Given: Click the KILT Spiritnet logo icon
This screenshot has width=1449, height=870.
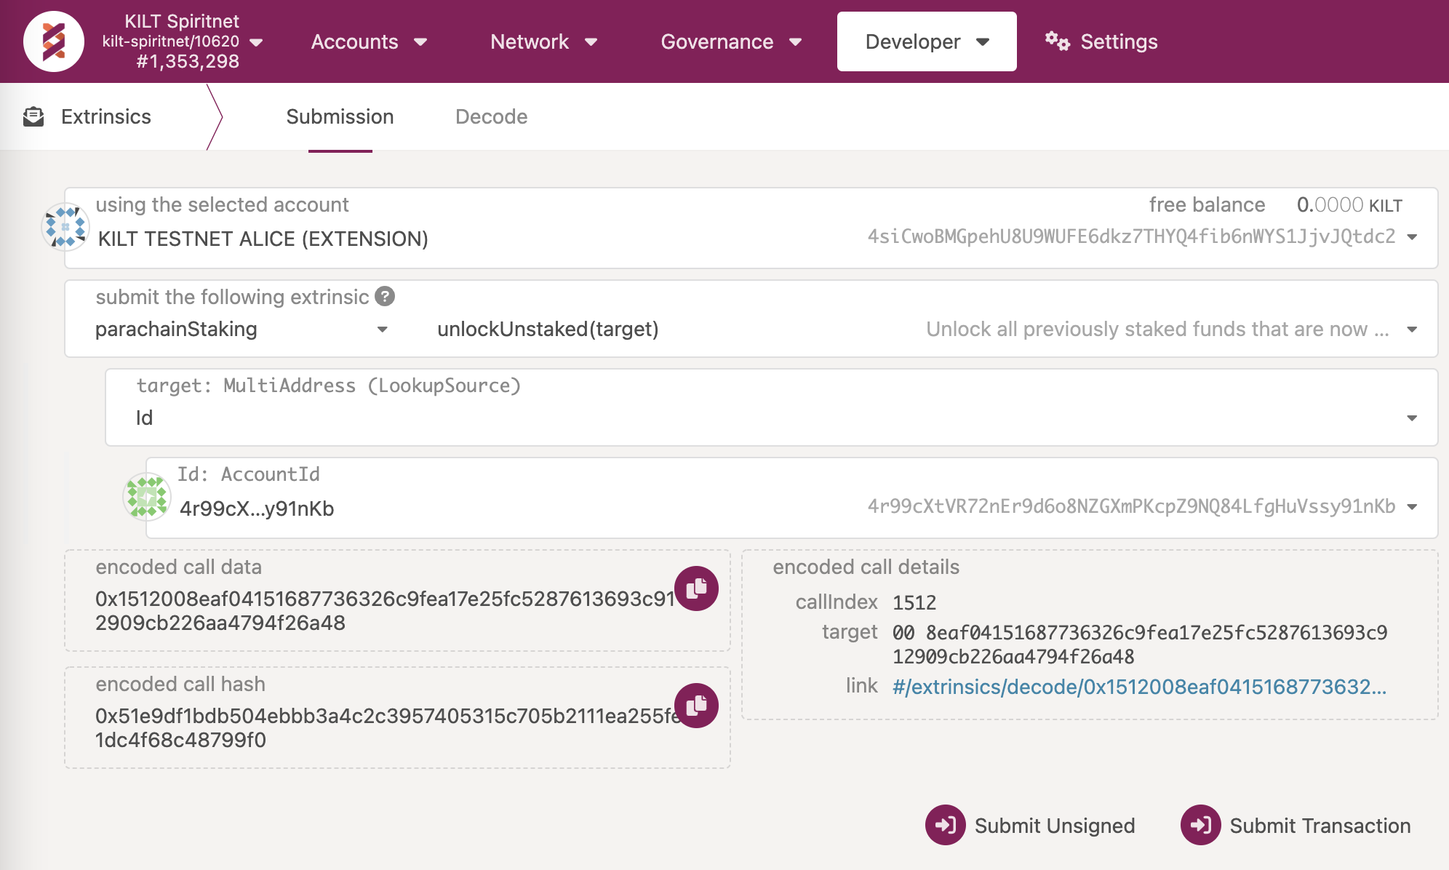Looking at the screenshot, I should click(54, 41).
